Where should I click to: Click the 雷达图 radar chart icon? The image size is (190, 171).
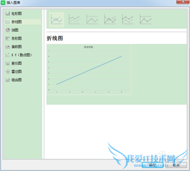8,72
